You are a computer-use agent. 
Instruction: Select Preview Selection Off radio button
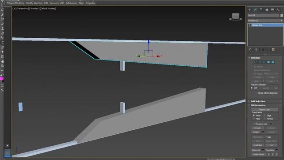[x=252, y=88]
